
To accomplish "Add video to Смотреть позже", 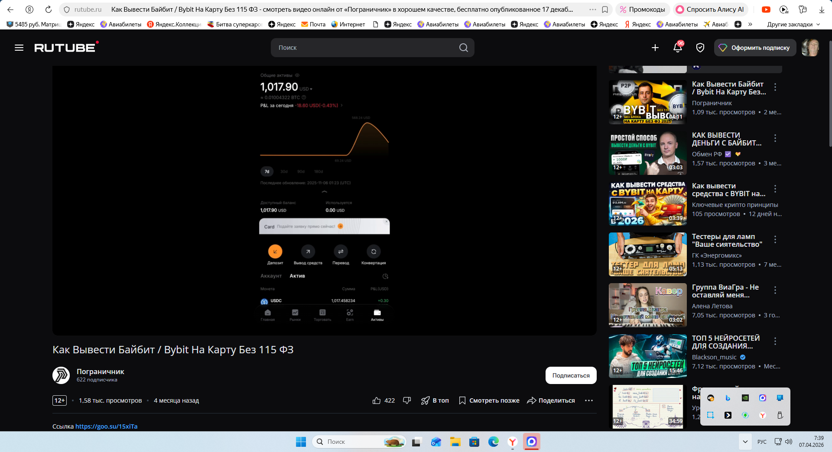I will (x=489, y=400).
